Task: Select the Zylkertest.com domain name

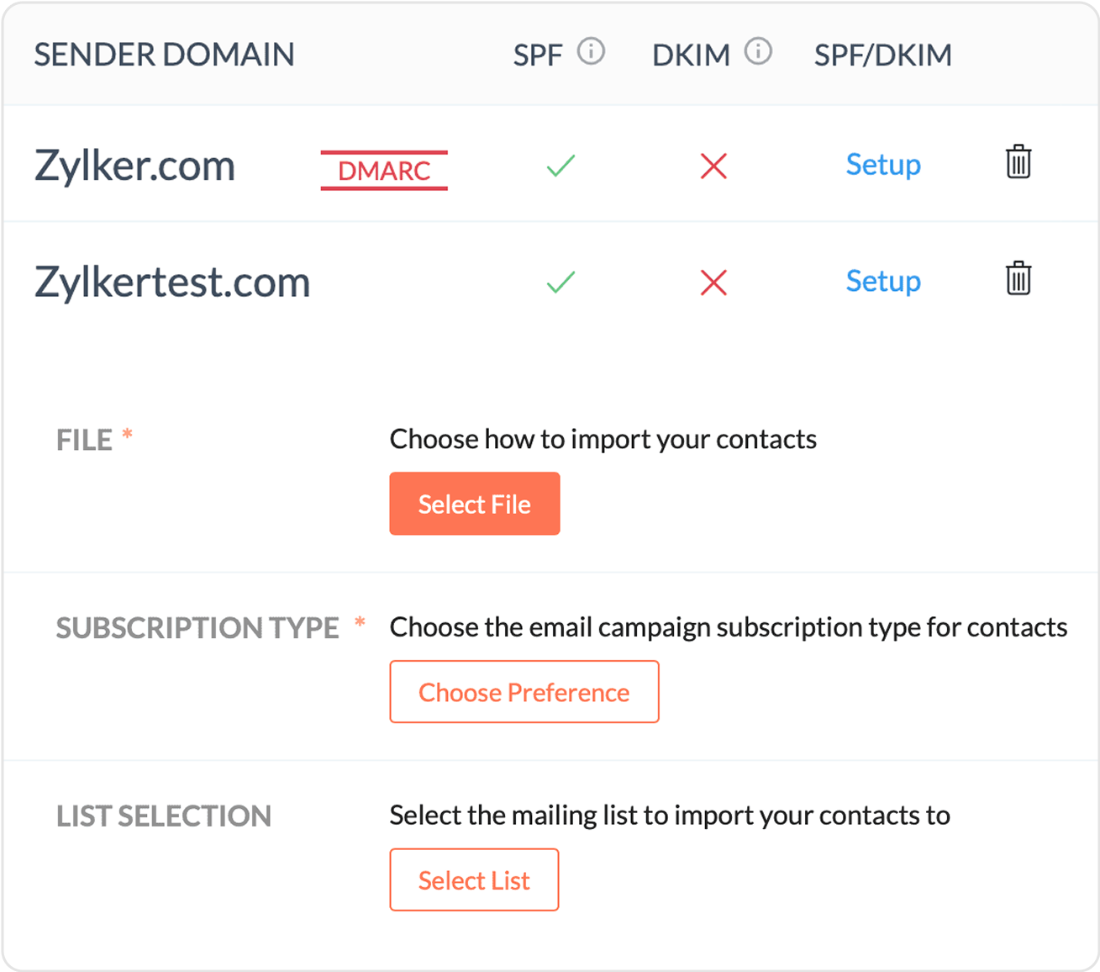Action: point(172,282)
